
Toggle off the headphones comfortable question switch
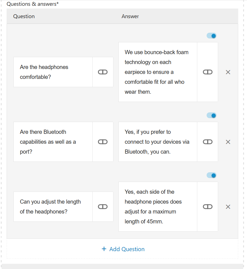pos(212,36)
